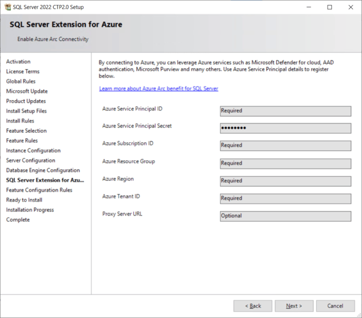Viewport: 362px width, 318px height.
Task: Minimize the setup window
Action: click(x=309, y=7)
